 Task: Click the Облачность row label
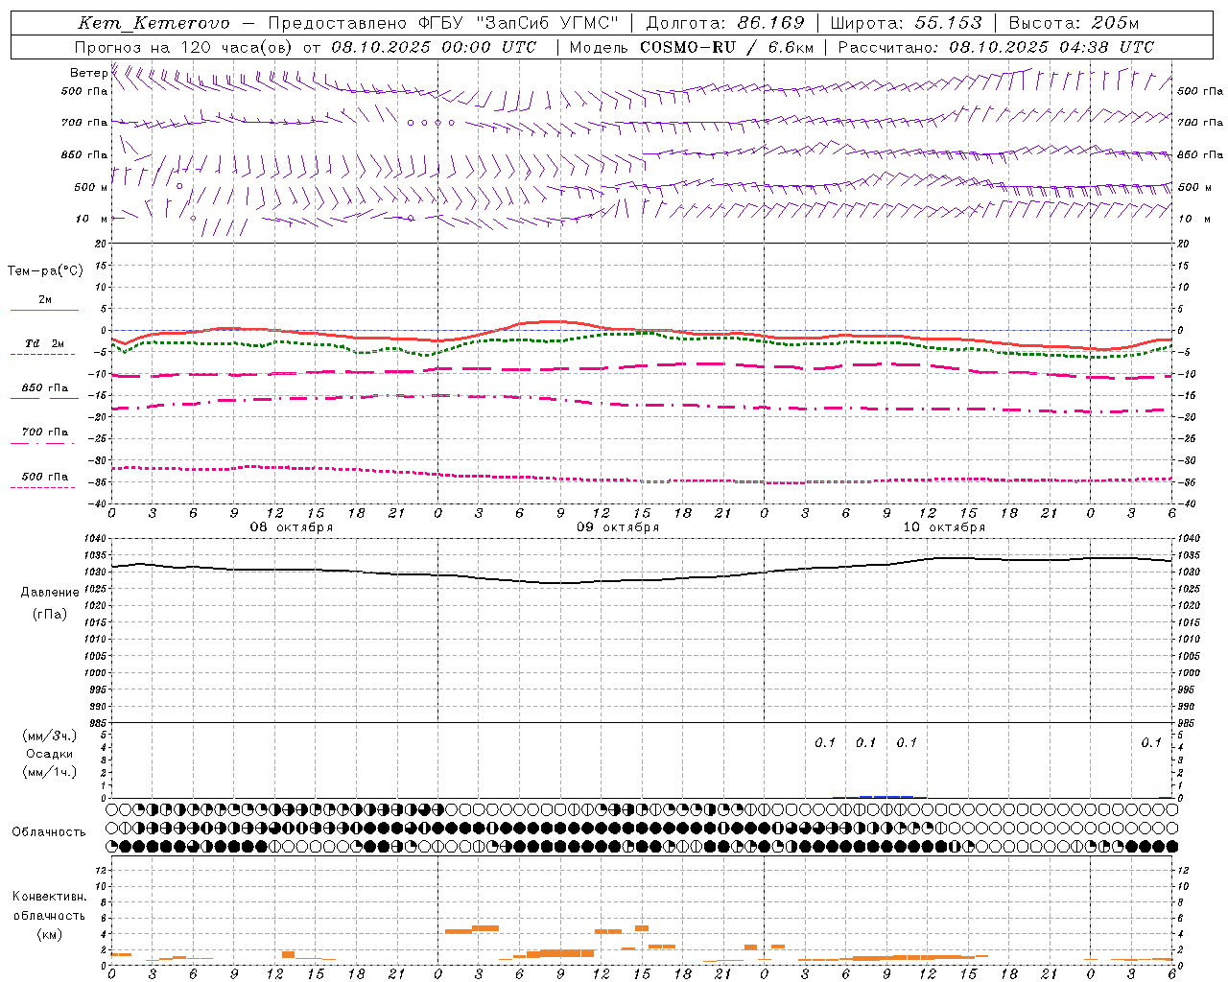pos(49,831)
